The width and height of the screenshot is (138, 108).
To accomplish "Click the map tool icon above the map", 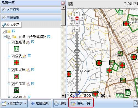I will pyautogui.click(x=71, y=4).
